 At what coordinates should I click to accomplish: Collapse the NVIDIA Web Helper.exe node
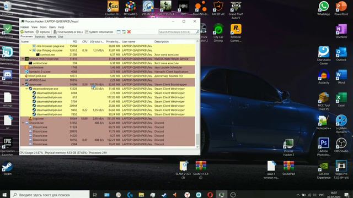23,59
